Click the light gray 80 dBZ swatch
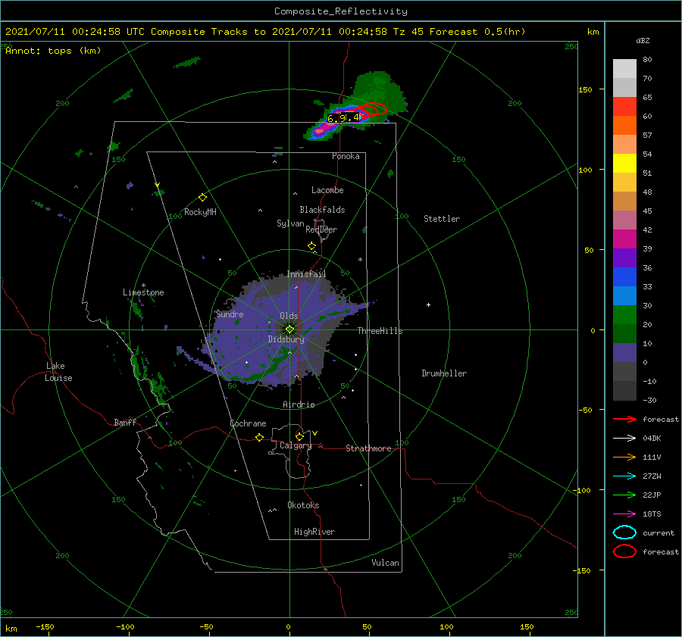This screenshot has width=682, height=637. (x=624, y=69)
